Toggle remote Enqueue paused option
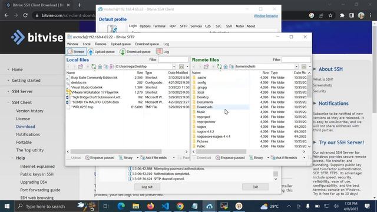 [x=230, y=158]
